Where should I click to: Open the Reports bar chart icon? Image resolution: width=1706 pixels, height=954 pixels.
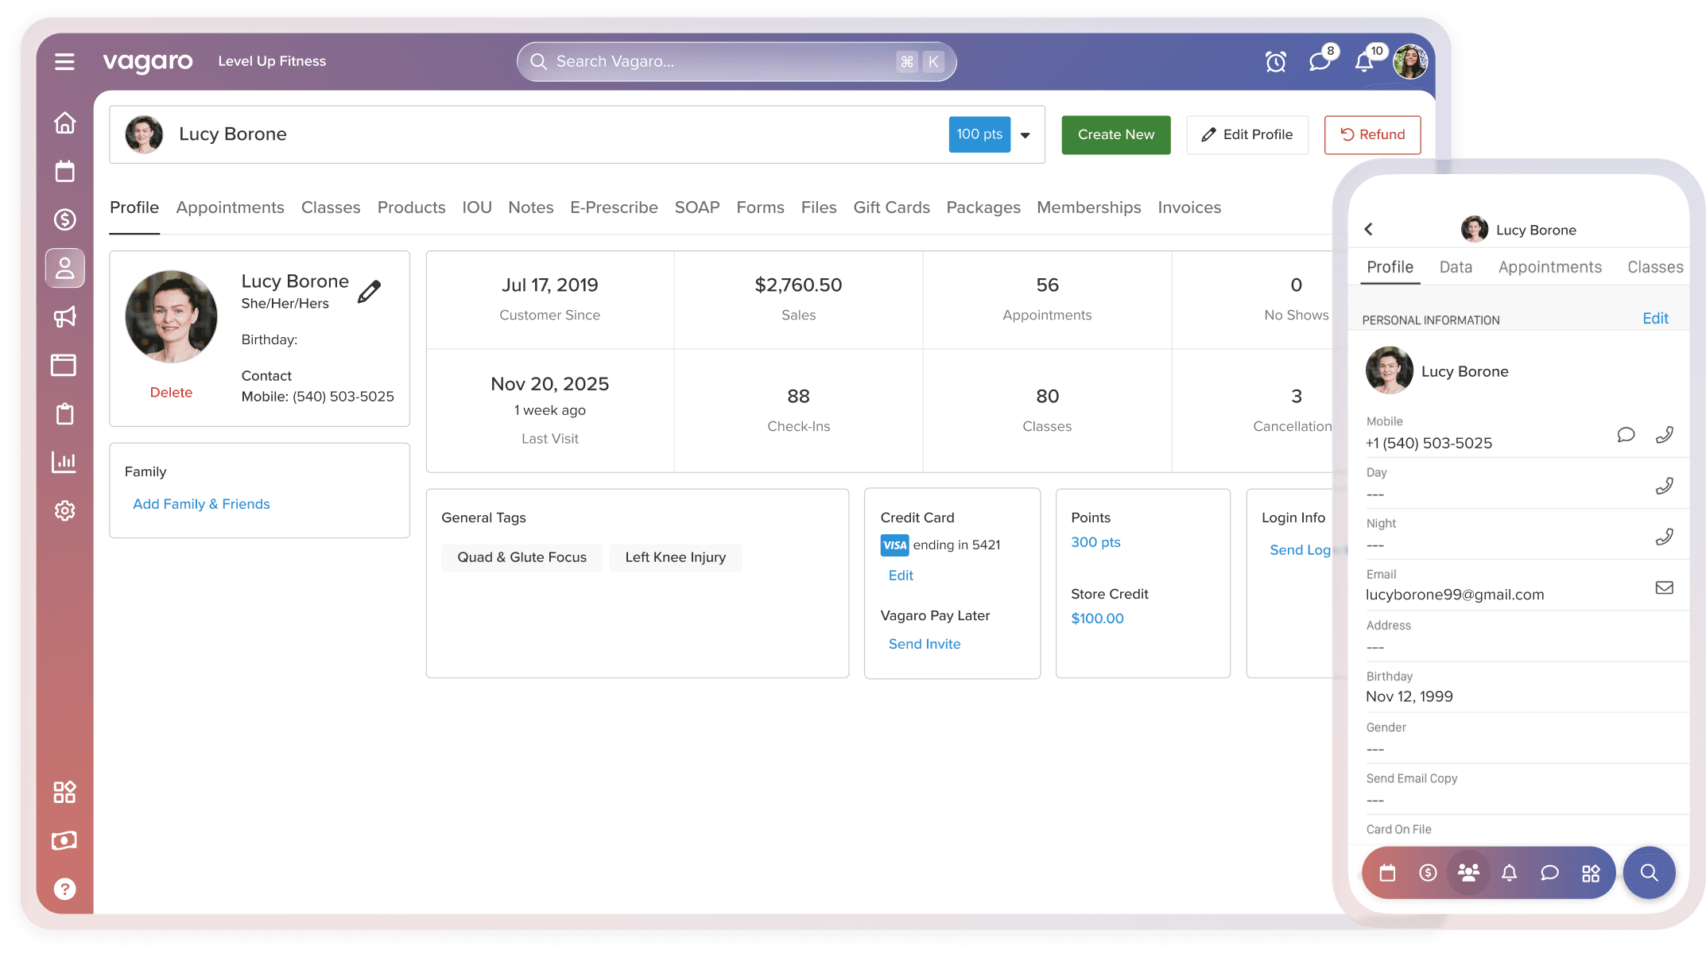click(64, 462)
